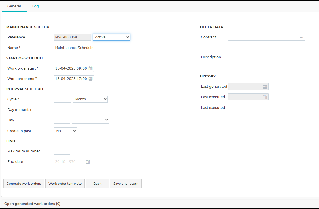The height and width of the screenshot is (209, 319).
Task: Open the Active status dropdown
Action: point(112,37)
